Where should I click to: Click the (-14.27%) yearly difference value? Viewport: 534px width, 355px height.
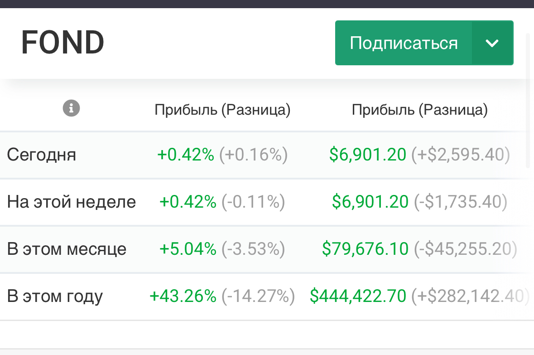tap(258, 296)
